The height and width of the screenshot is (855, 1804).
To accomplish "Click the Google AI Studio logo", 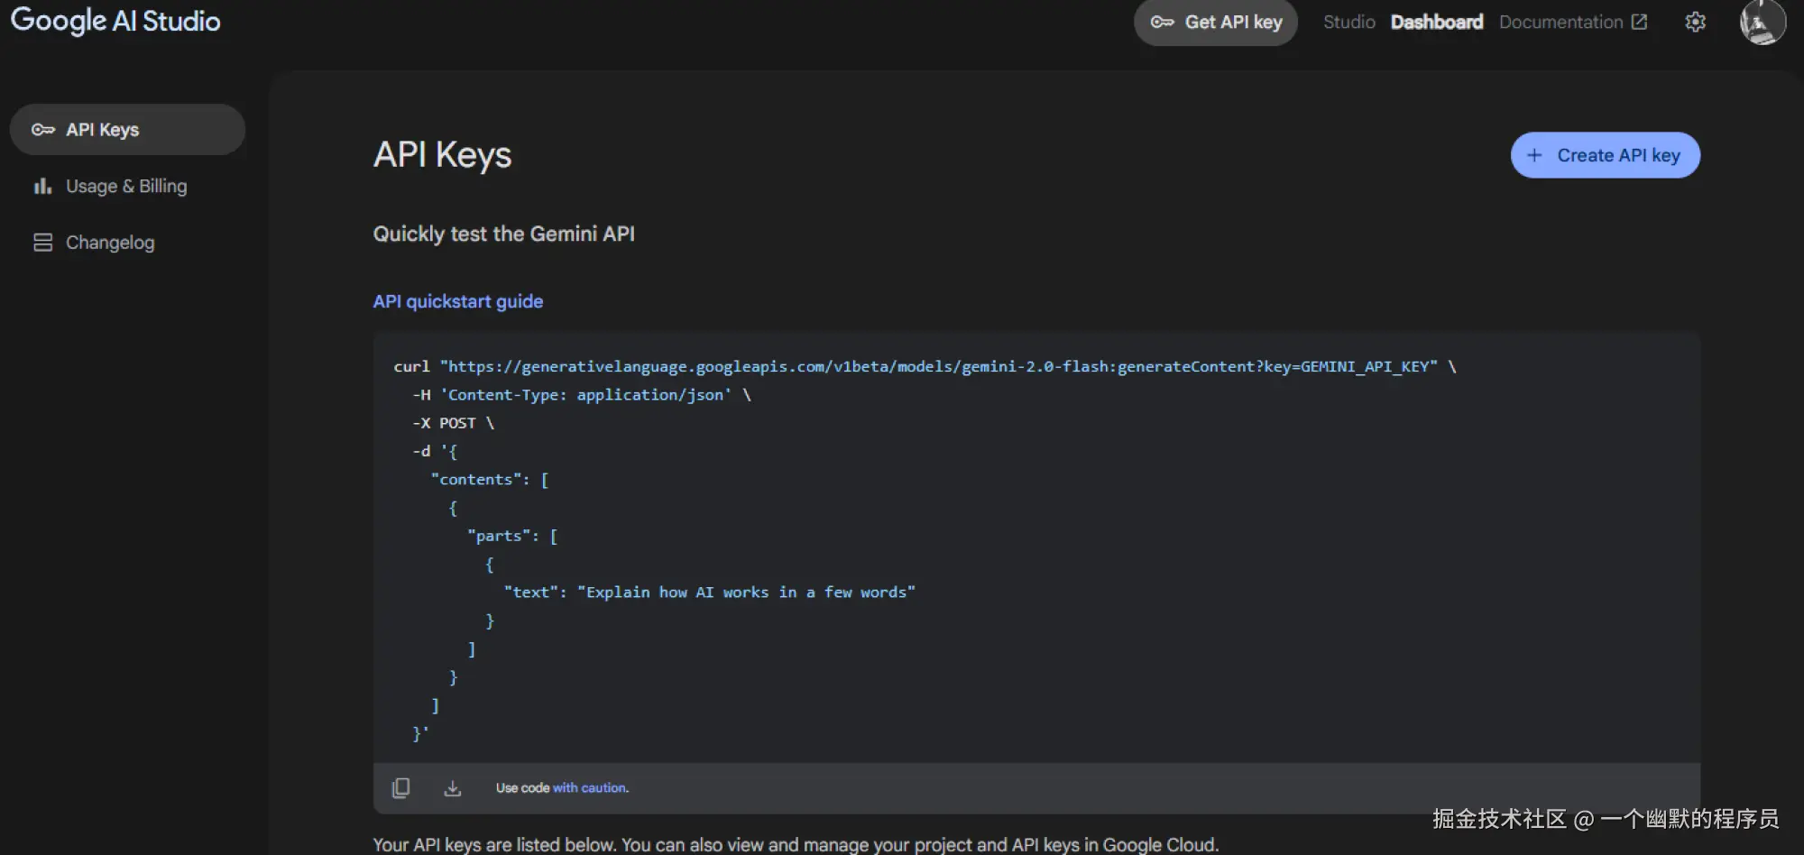I will coord(115,21).
